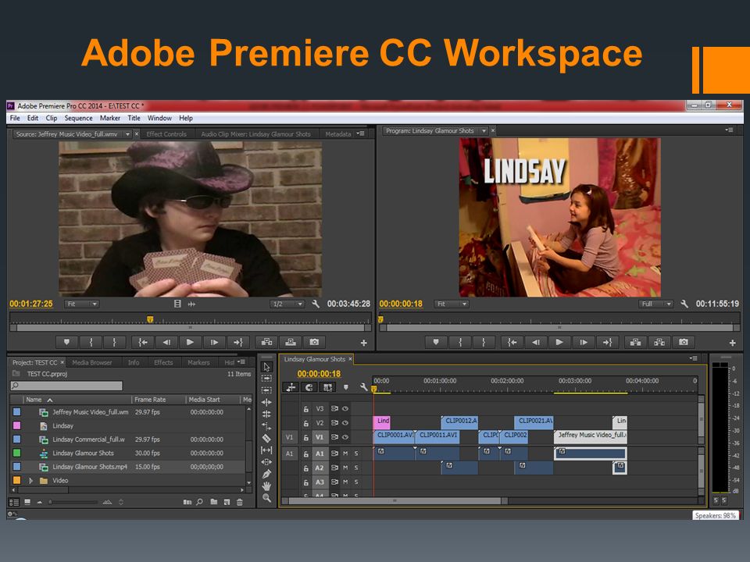This screenshot has height=562, width=750.
Task: Select the Zoom tool
Action: (x=267, y=498)
